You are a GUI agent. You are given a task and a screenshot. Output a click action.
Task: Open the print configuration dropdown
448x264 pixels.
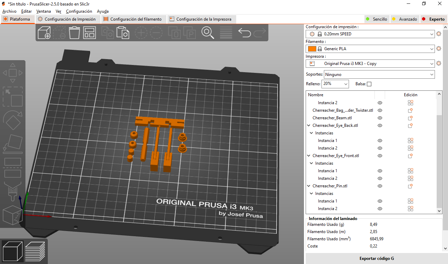click(370, 34)
